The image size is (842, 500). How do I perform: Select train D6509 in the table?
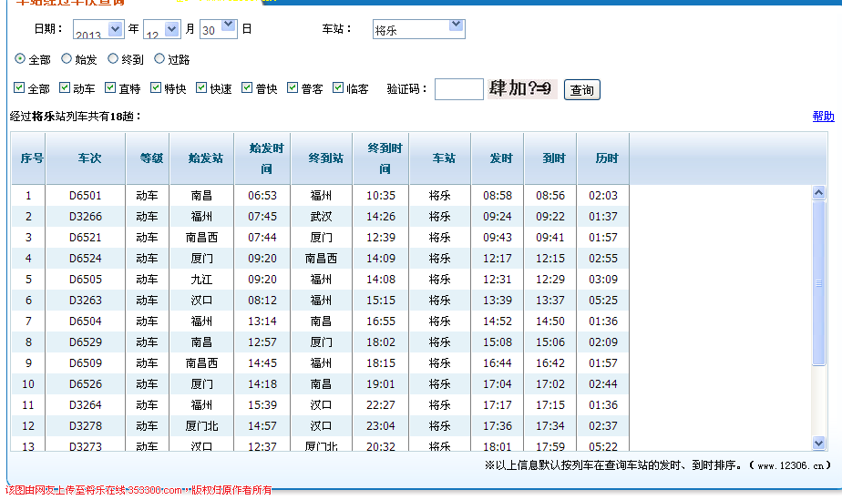[x=86, y=362]
